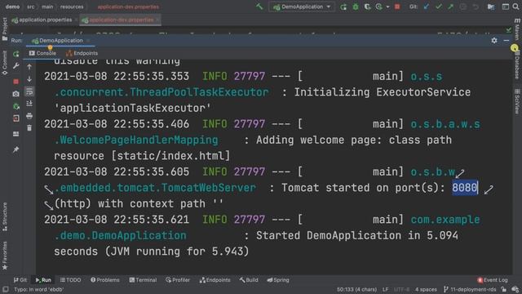Image resolution: width=522 pixels, height=294 pixels.
Task: Start debugging with the bug icon
Action: point(356,7)
